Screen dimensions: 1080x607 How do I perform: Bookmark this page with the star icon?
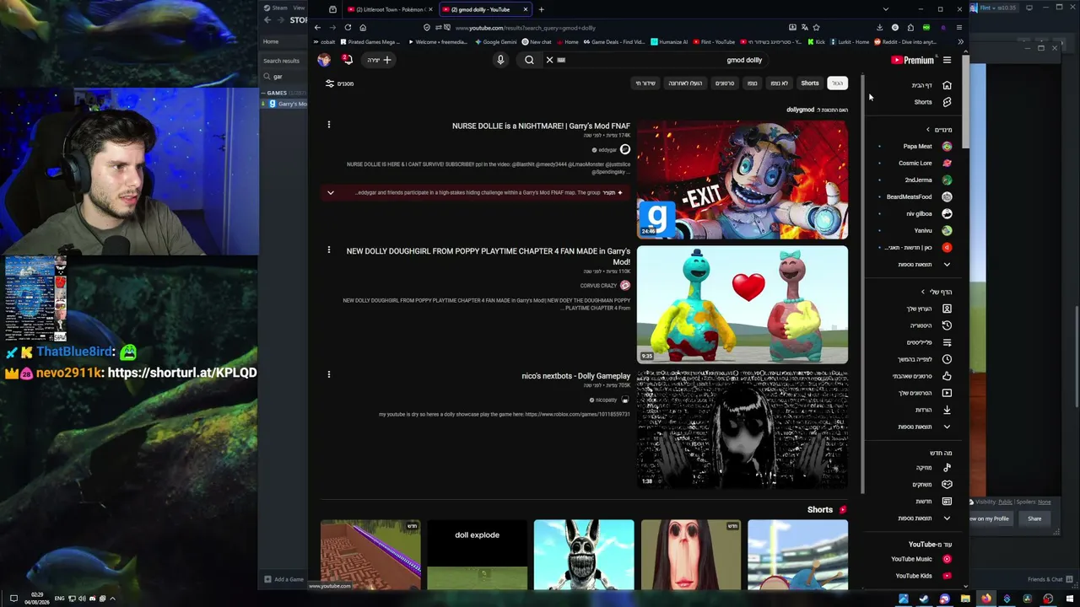point(816,27)
